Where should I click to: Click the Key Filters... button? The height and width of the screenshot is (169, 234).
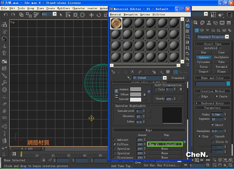(168, 165)
